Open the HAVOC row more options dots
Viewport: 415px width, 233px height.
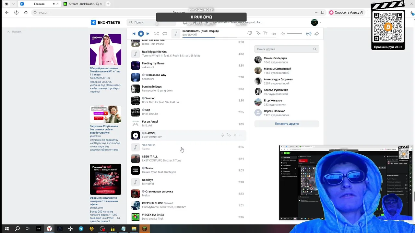pos(241,135)
